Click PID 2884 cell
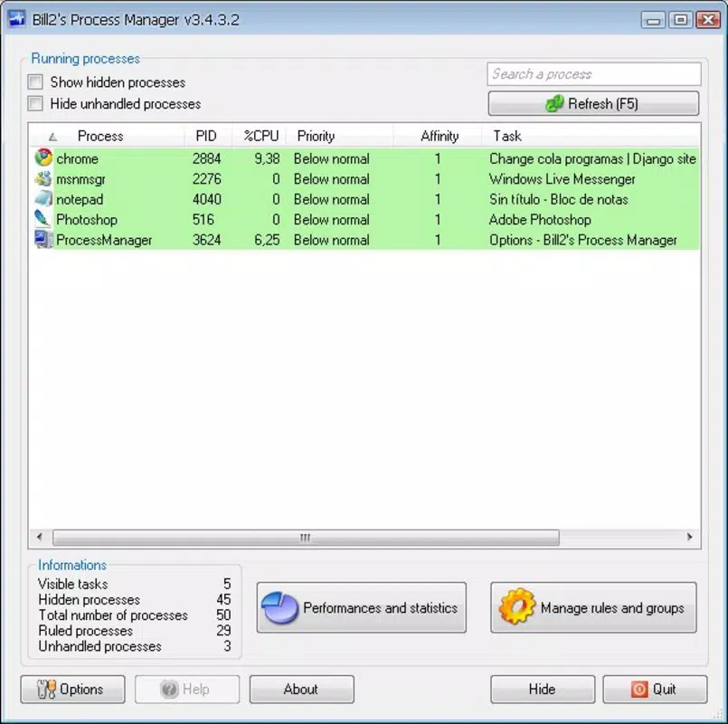Image resolution: width=728 pixels, height=724 pixels. (x=206, y=159)
